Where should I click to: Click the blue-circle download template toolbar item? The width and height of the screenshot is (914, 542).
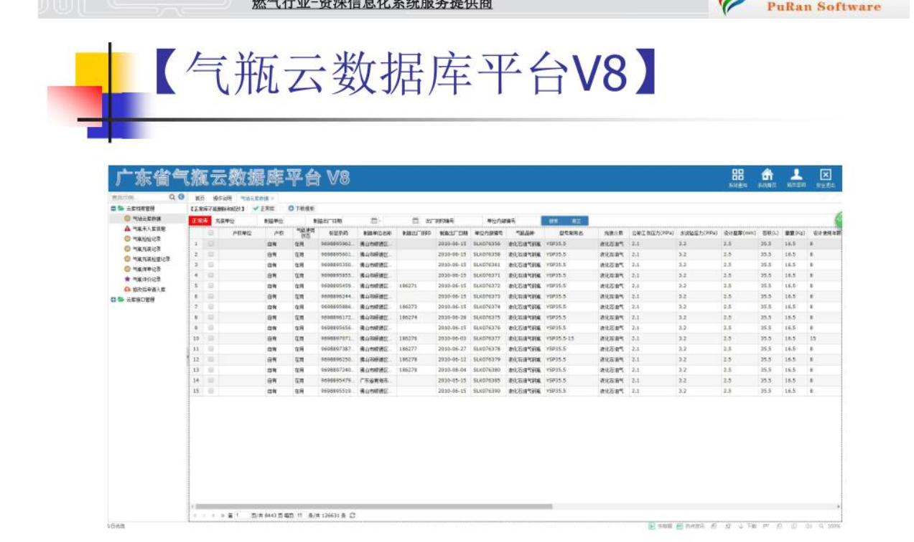pyautogui.click(x=302, y=208)
